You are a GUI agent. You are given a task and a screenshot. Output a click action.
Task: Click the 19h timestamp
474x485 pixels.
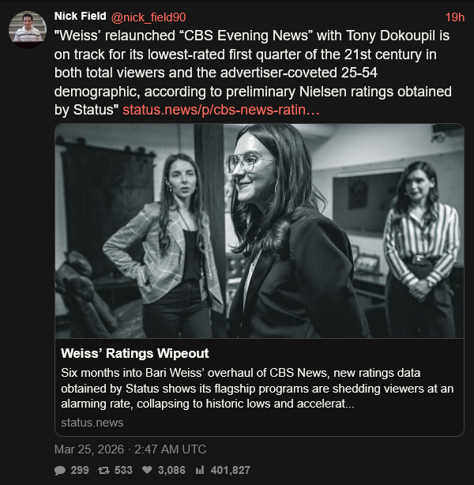pyautogui.click(x=454, y=17)
